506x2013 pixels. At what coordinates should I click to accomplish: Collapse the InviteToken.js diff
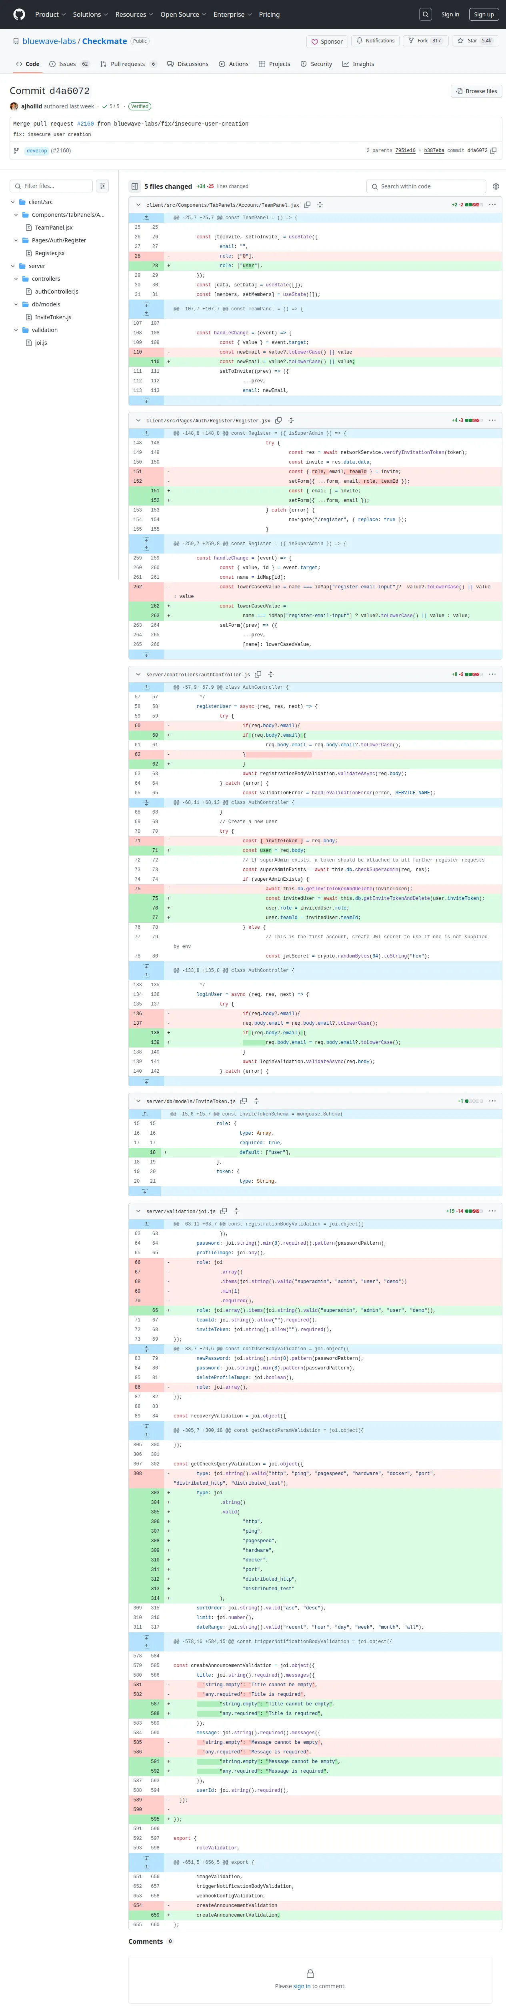(x=138, y=1101)
